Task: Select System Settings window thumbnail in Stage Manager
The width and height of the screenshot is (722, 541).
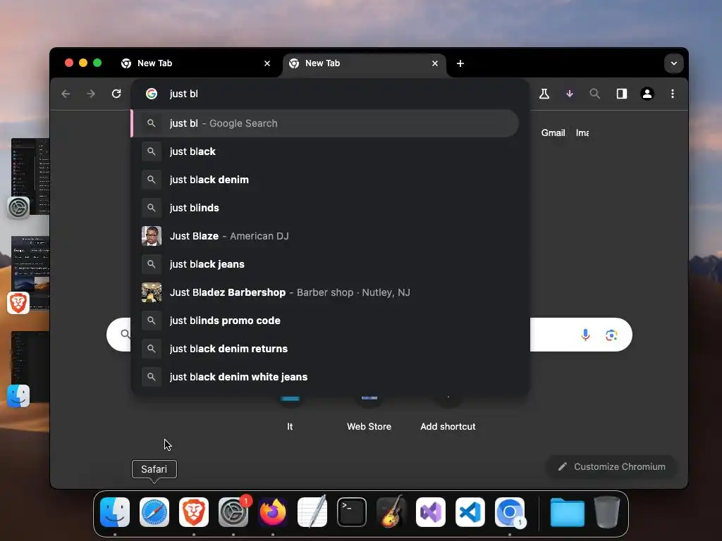Action: (x=30, y=177)
